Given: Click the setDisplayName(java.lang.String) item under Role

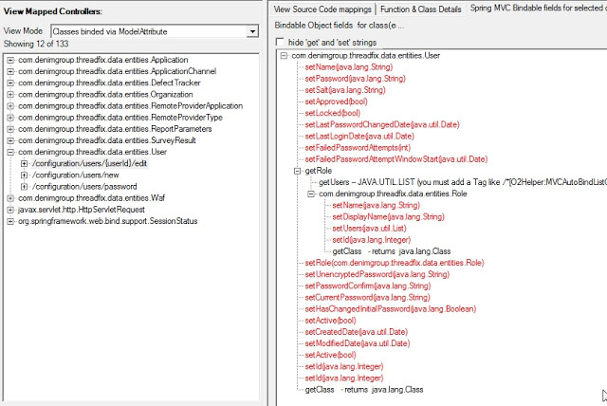Looking at the screenshot, I should [389, 216].
